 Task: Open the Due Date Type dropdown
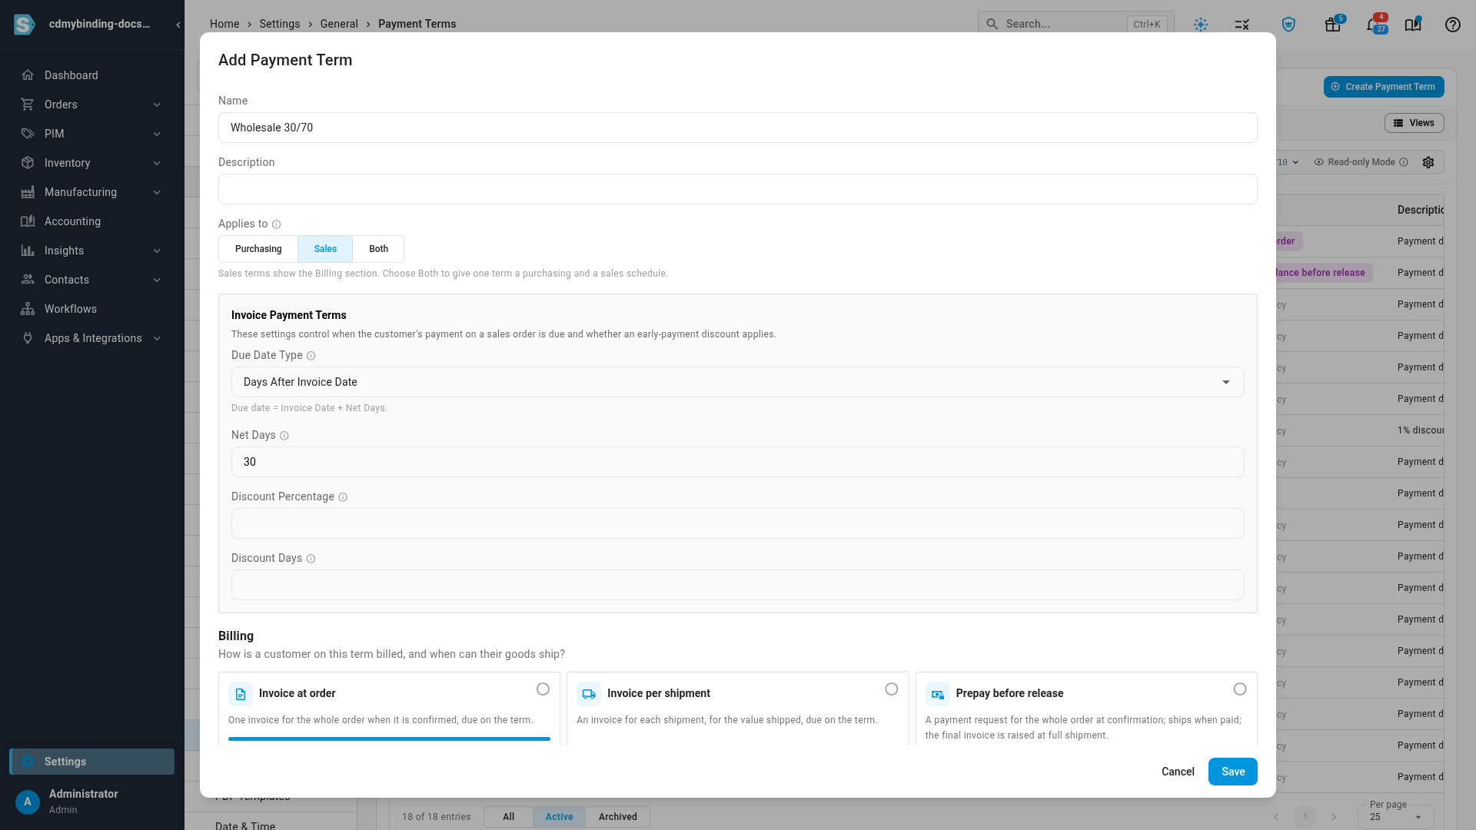(737, 382)
